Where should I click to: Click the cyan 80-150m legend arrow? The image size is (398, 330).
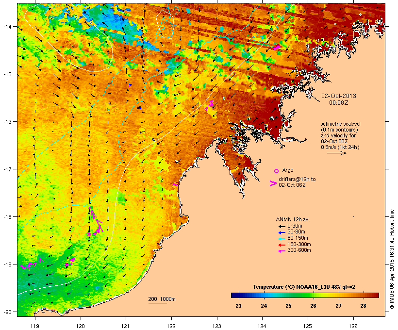[x=282, y=239]
